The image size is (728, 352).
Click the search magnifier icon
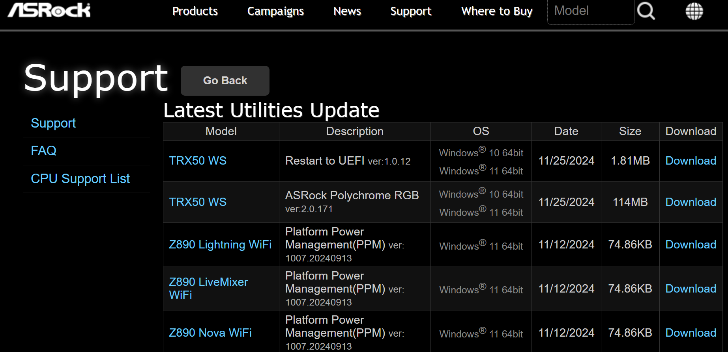(x=646, y=11)
